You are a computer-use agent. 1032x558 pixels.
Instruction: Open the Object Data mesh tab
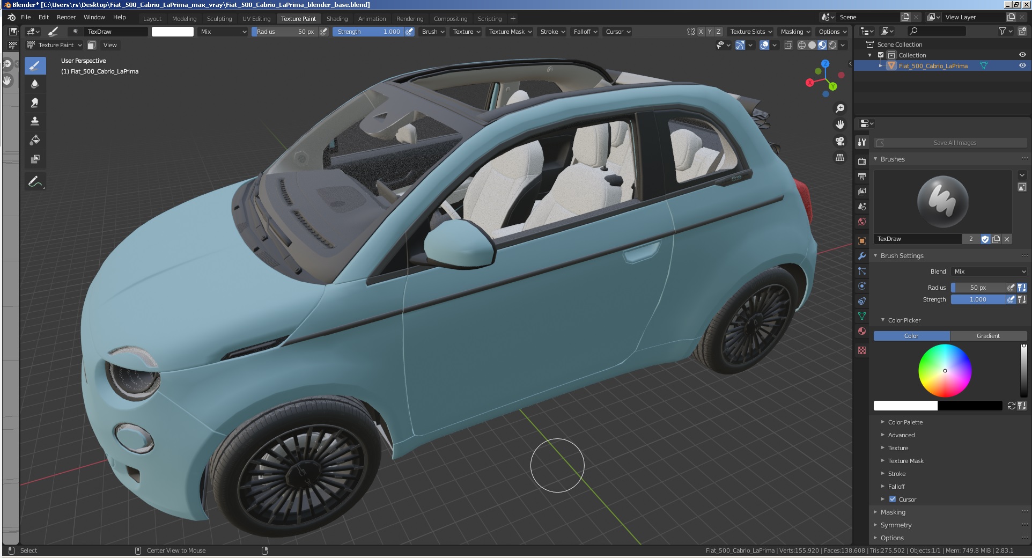pos(862,316)
